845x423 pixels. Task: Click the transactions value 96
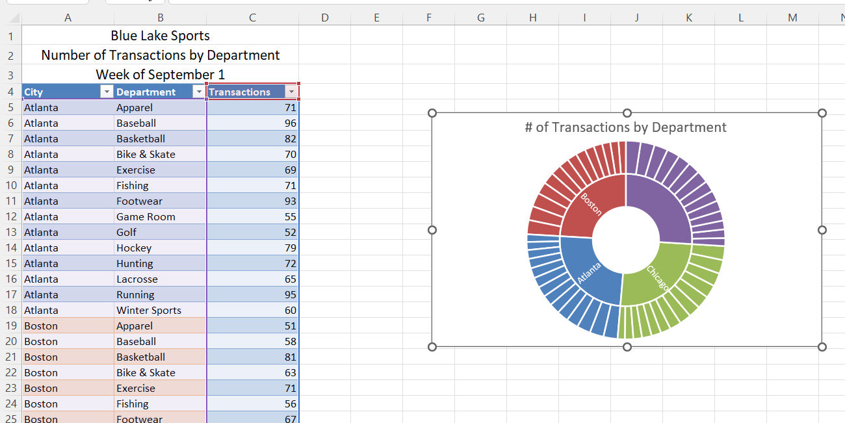252,123
